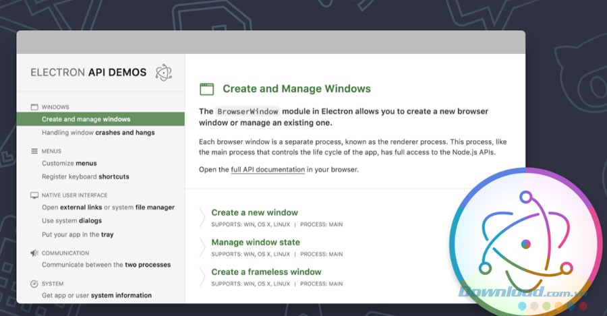Viewport: 607px width, 316px height.
Task: Expand the 'Create a new window' demo
Action: [x=254, y=213]
